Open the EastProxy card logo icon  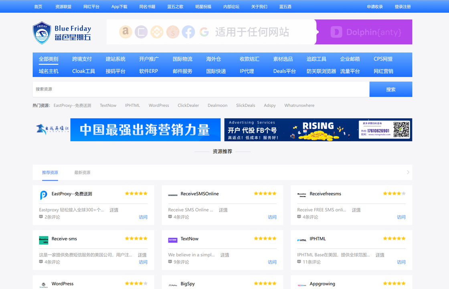pos(44,195)
